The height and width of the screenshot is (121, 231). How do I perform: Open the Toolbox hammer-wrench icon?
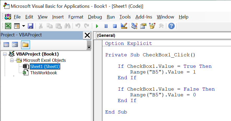[161, 26]
